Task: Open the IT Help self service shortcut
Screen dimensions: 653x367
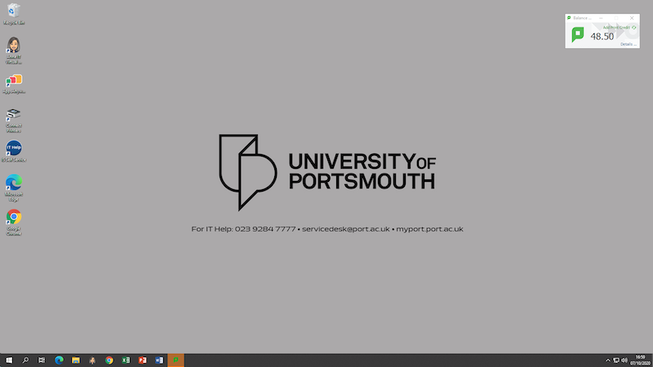Action: [x=14, y=151]
